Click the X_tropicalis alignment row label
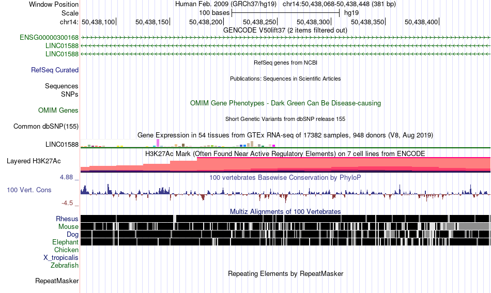 point(61,258)
